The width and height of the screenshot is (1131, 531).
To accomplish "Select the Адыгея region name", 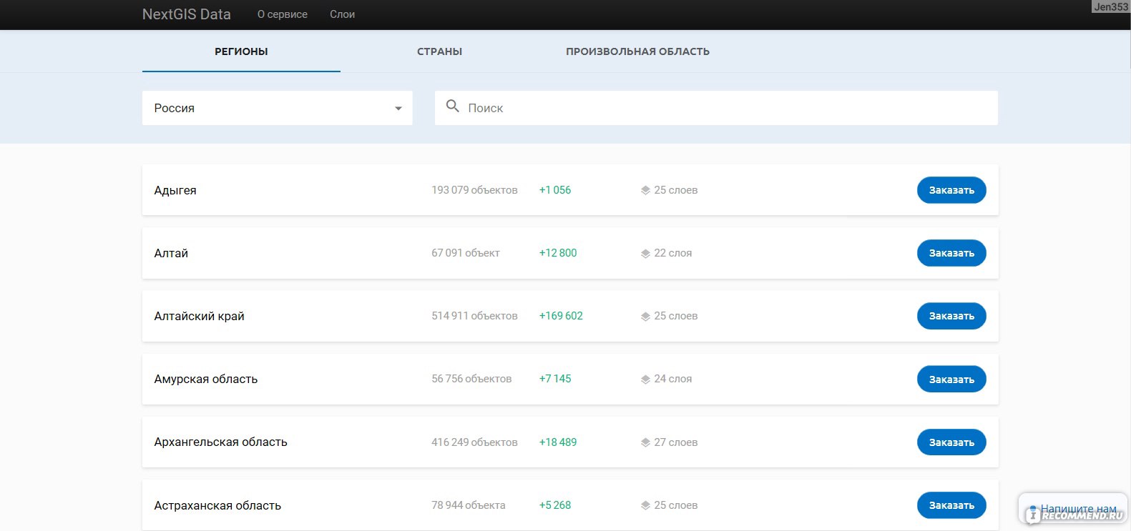I will (x=175, y=190).
